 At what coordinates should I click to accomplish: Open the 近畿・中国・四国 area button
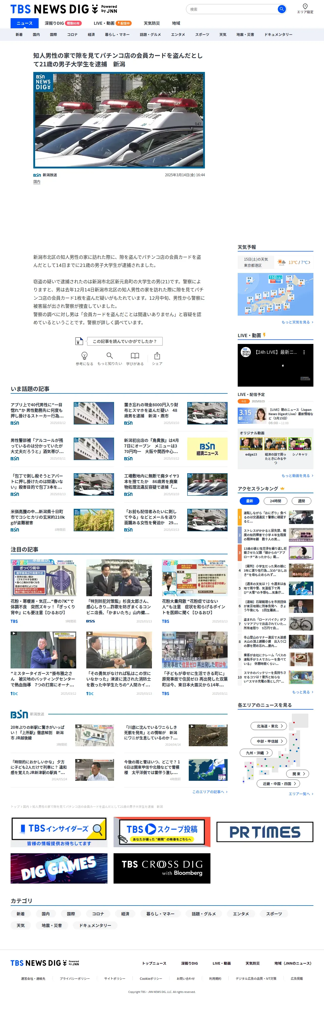[x=278, y=783]
